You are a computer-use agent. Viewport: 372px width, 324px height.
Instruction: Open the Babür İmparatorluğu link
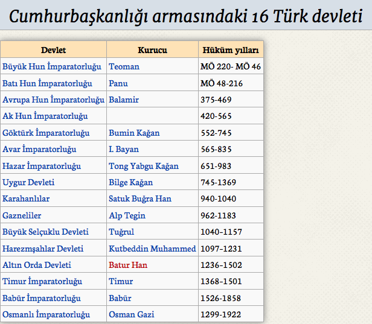[42, 298]
